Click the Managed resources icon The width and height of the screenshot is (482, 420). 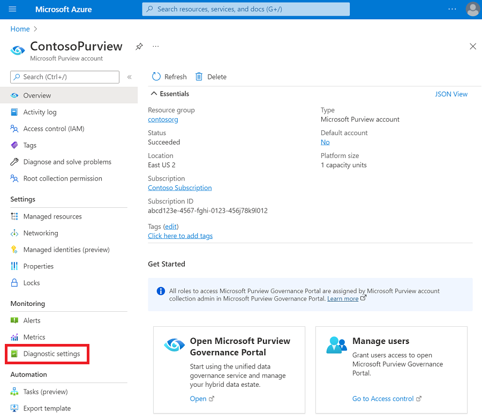[x=14, y=216]
